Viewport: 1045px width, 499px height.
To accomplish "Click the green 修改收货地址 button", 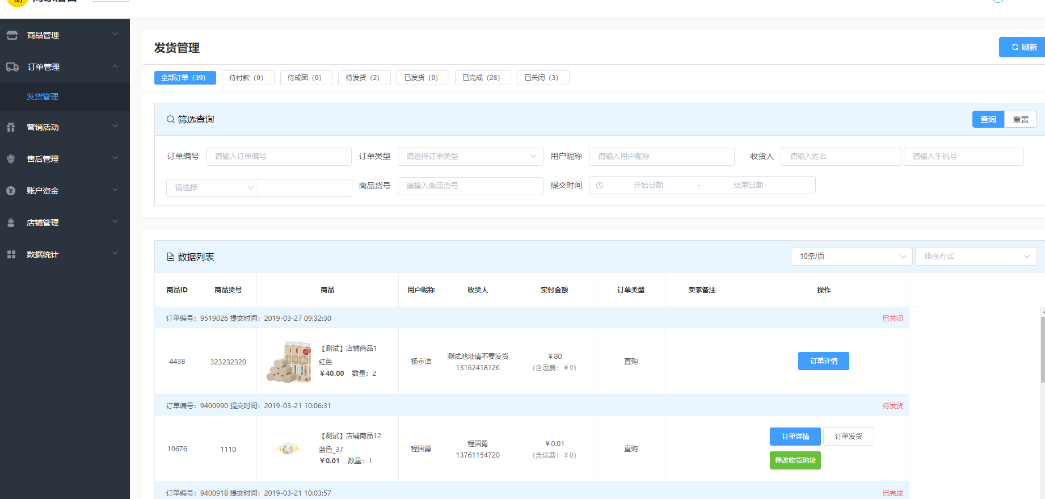I will pyautogui.click(x=795, y=460).
